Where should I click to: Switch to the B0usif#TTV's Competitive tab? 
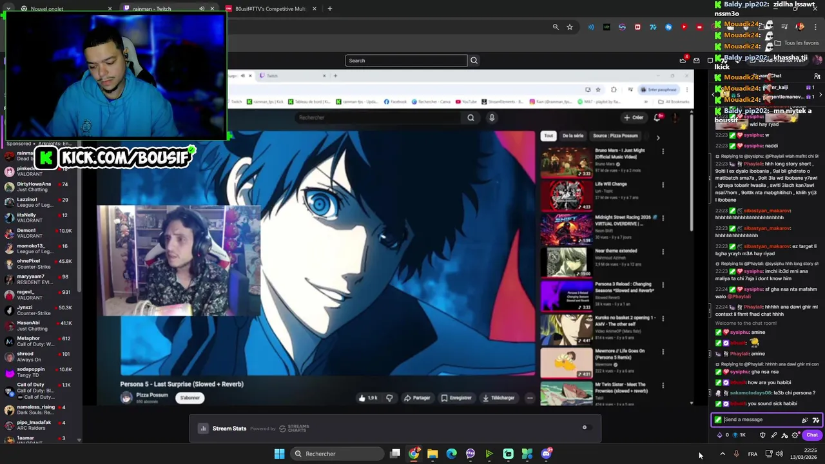[271, 9]
